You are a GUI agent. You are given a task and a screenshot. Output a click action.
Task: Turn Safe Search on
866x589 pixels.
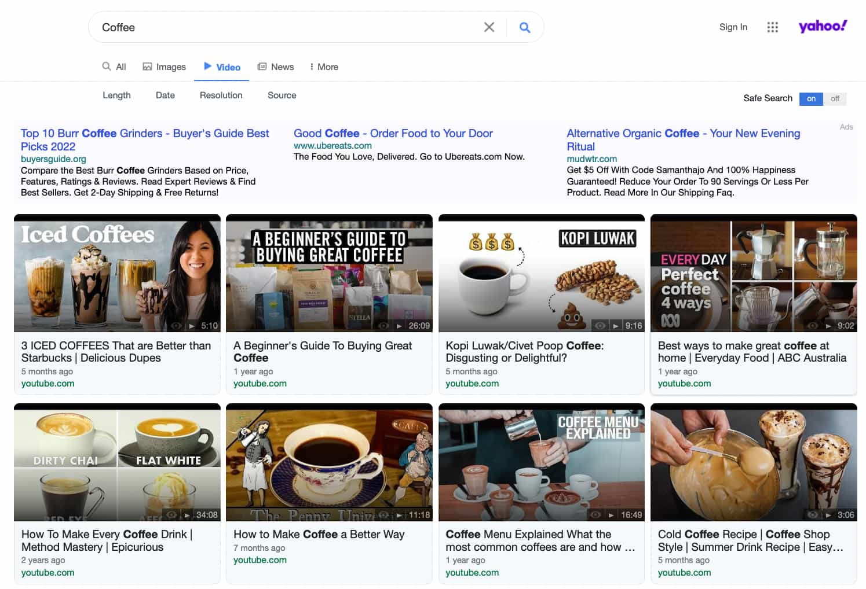point(811,99)
